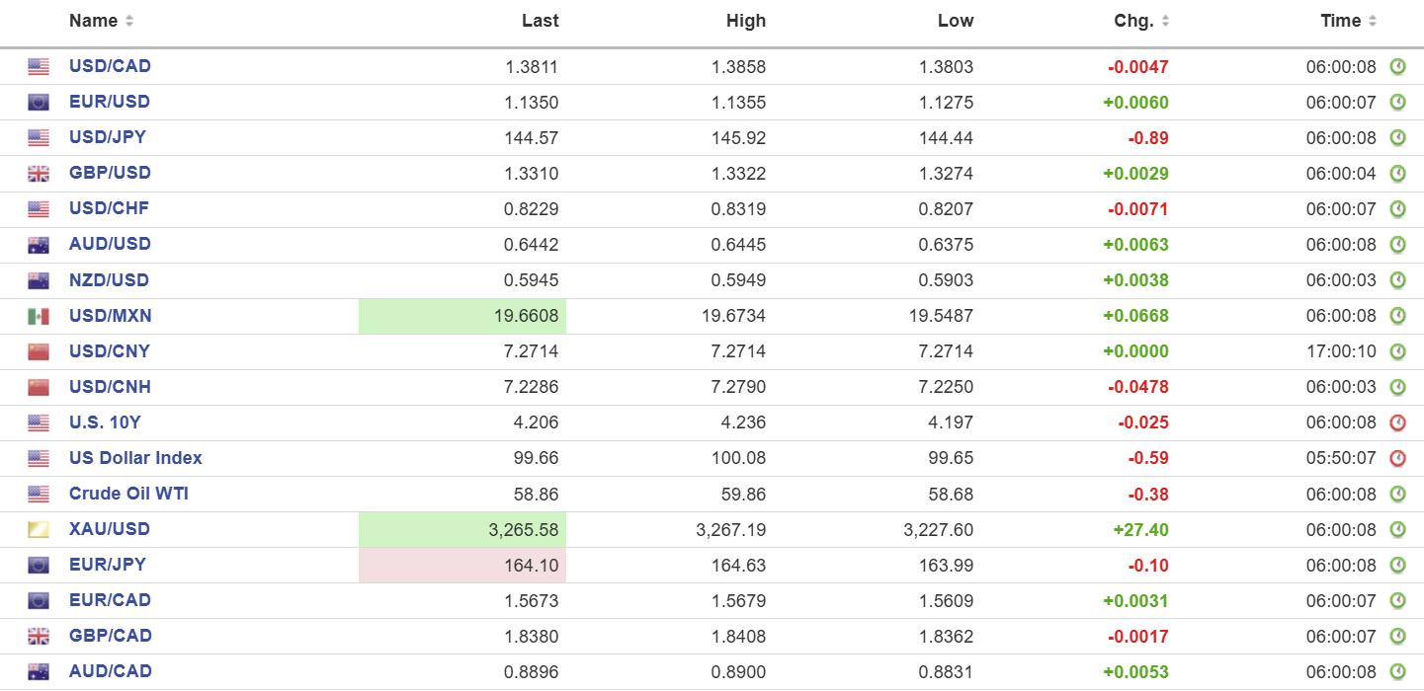
Task: Click the green clock icon in USD/CAD row
Action: (1397, 67)
